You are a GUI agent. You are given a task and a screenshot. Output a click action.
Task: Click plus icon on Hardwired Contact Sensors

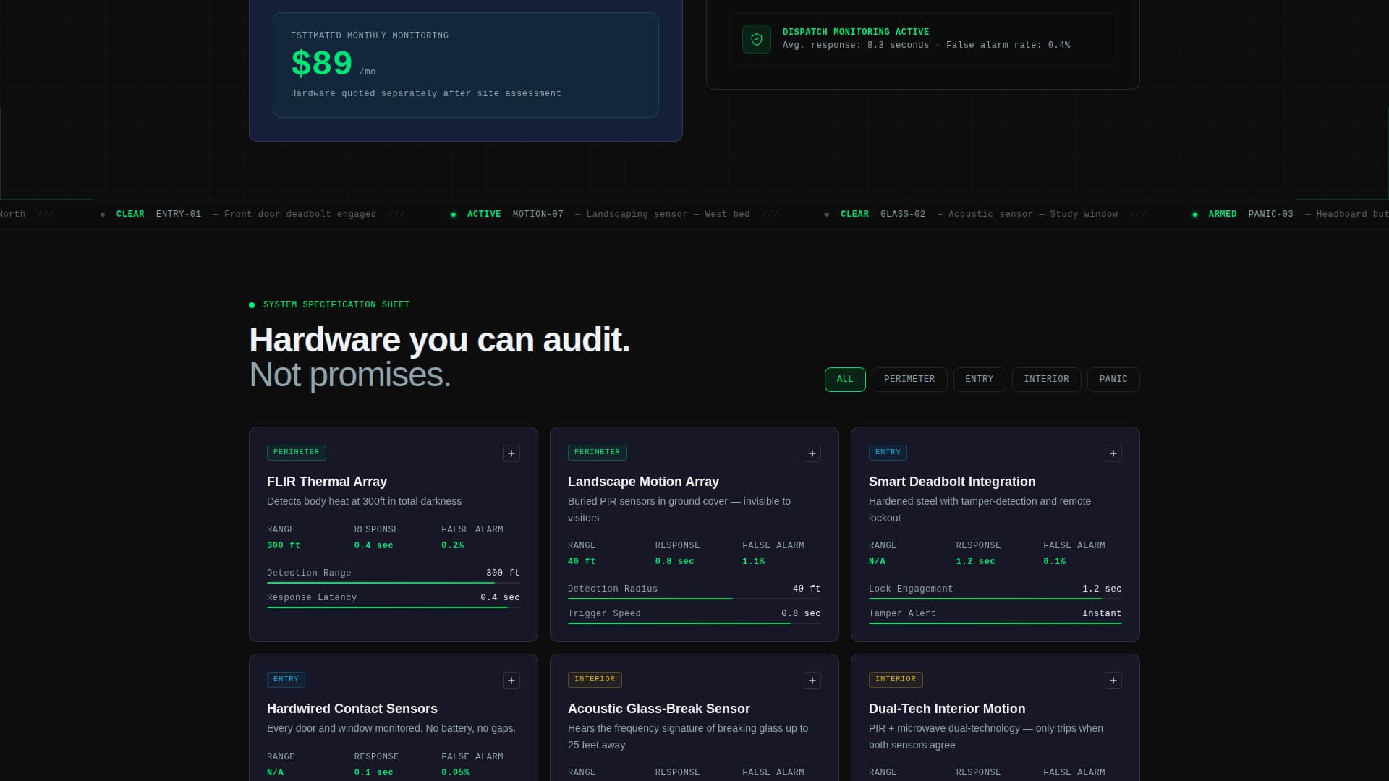point(511,680)
